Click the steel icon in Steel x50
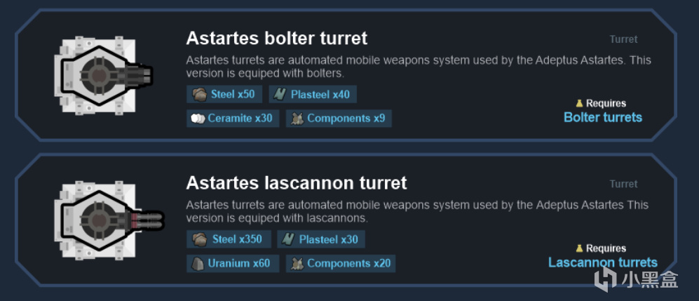The image size is (699, 301). click(199, 94)
